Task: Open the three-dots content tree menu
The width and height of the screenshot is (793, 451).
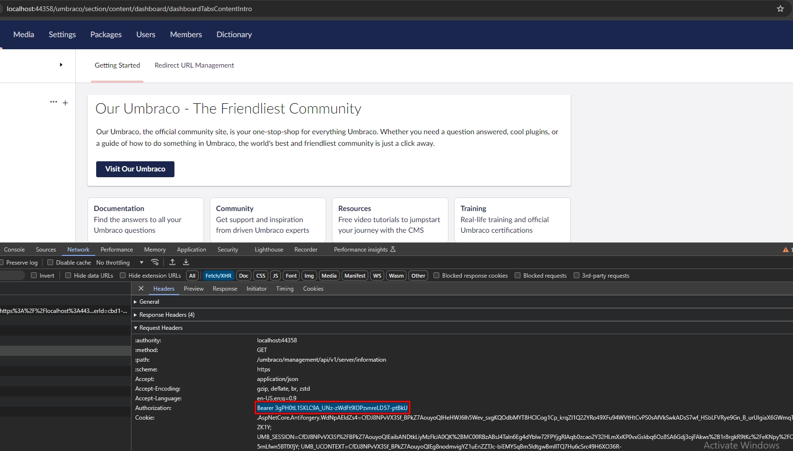Action: (x=53, y=102)
